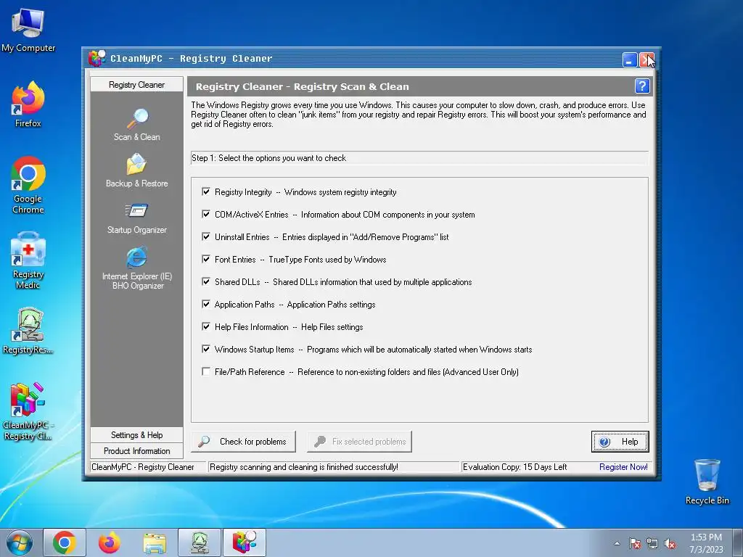Click Firefox icon in taskbar
Screen dimensions: 743x557
(x=110, y=542)
